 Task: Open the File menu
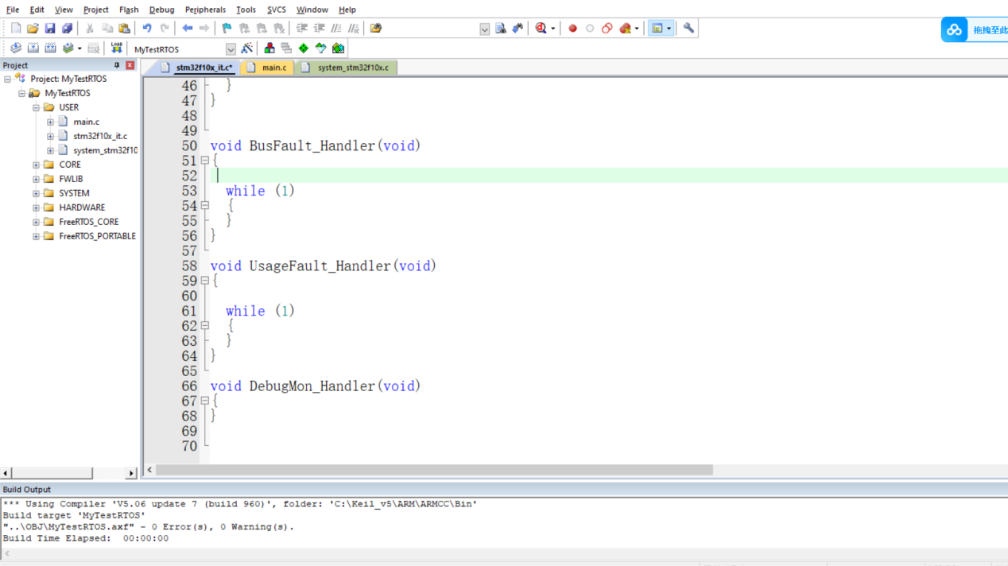(x=13, y=10)
